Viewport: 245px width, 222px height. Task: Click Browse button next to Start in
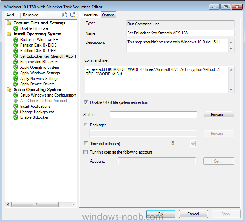[219, 115]
